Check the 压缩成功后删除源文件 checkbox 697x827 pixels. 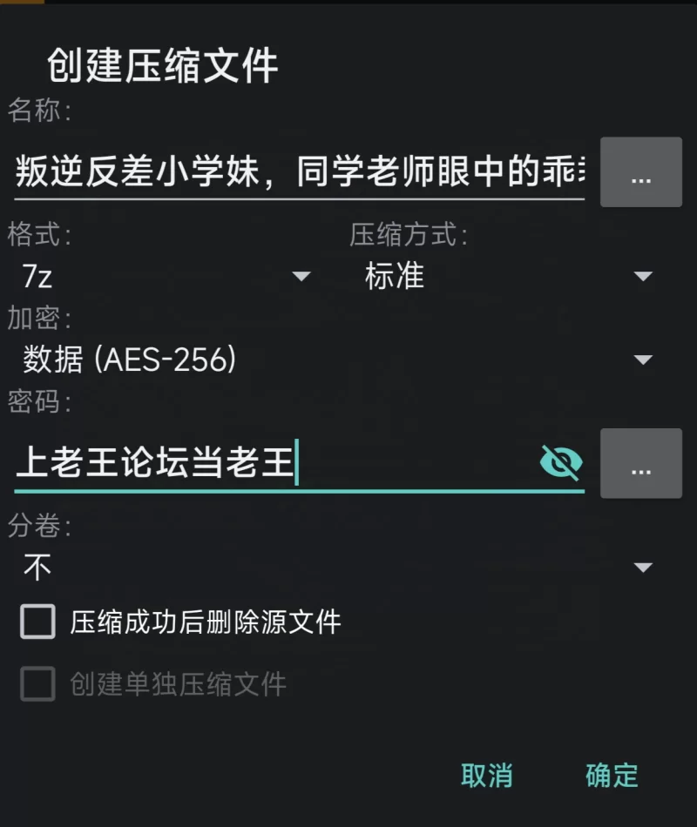coord(37,622)
